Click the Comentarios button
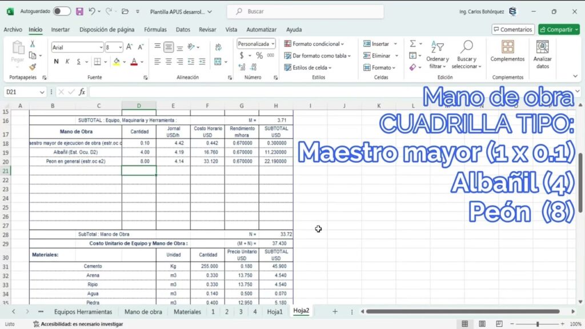585x329 pixels. tap(512, 30)
